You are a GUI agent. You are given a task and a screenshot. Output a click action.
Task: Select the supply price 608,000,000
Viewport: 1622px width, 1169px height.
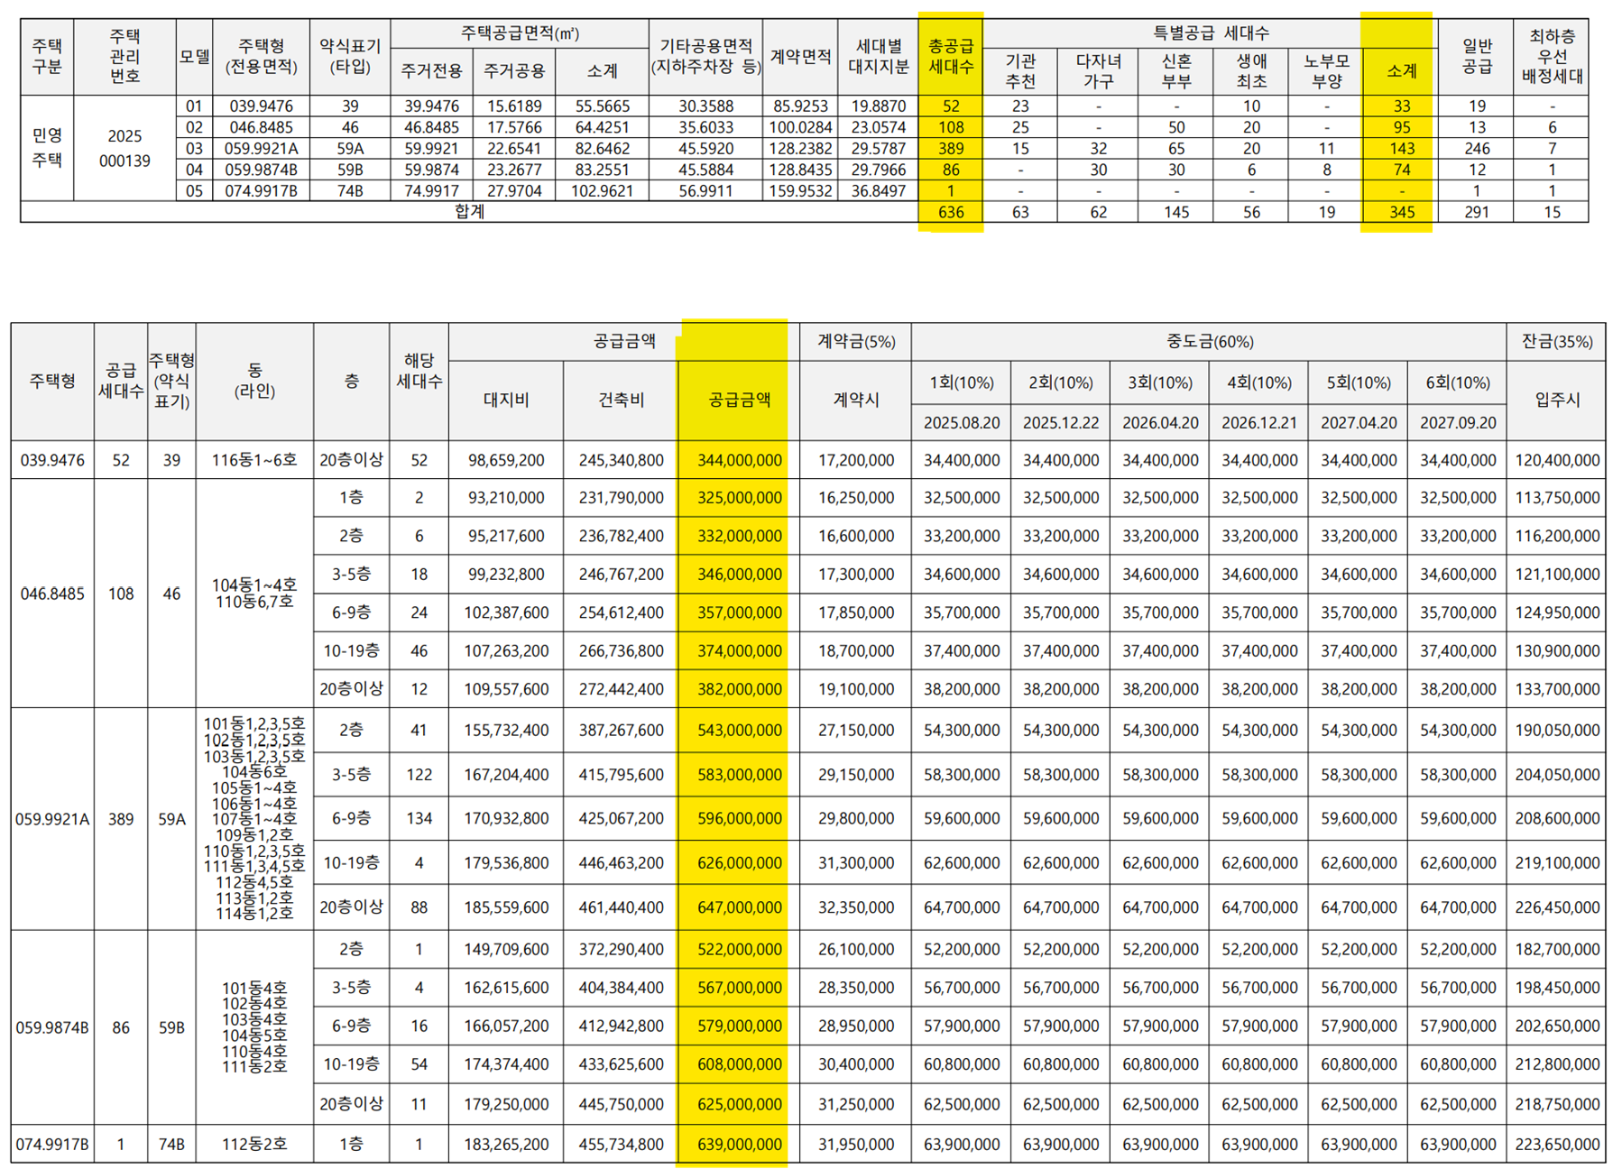tap(739, 1064)
